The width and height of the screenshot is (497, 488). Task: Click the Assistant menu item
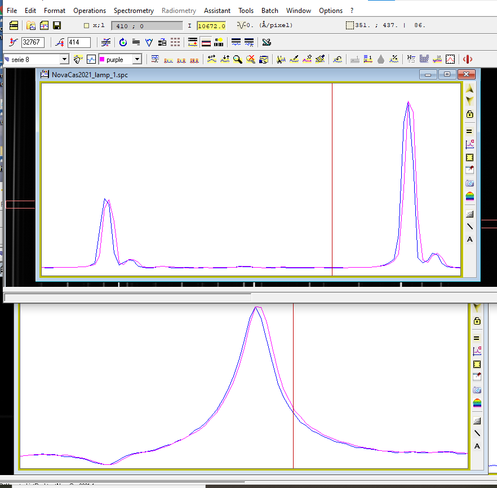tap(217, 11)
